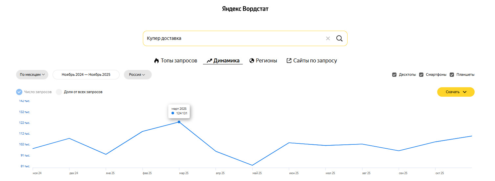495x181 pixels.
Task: Click the 124 131 tooltip value
Action: [182, 113]
